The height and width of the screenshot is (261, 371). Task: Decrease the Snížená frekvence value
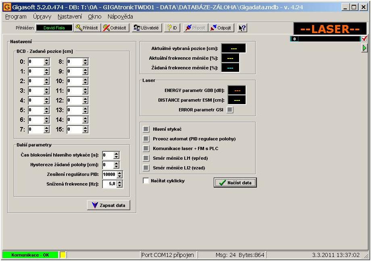click(x=119, y=186)
